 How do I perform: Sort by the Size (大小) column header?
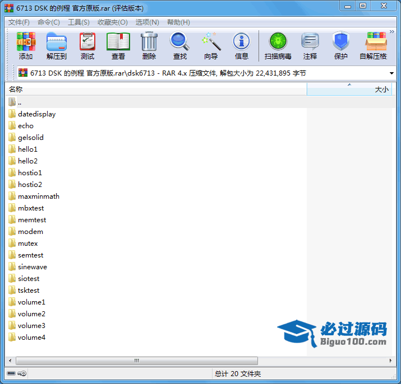349,90
